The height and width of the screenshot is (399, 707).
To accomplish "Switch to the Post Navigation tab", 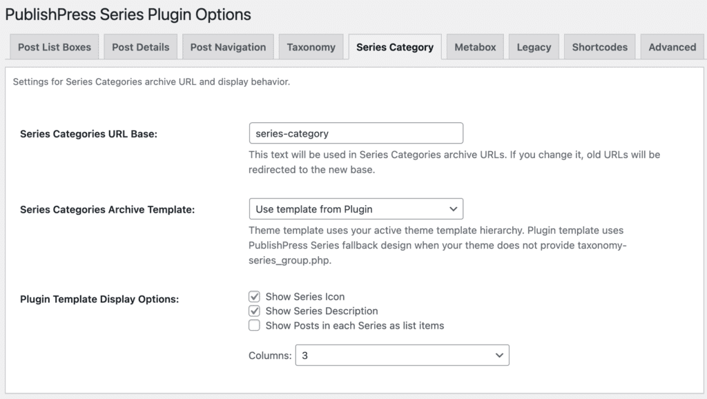I will [x=228, y=47].
